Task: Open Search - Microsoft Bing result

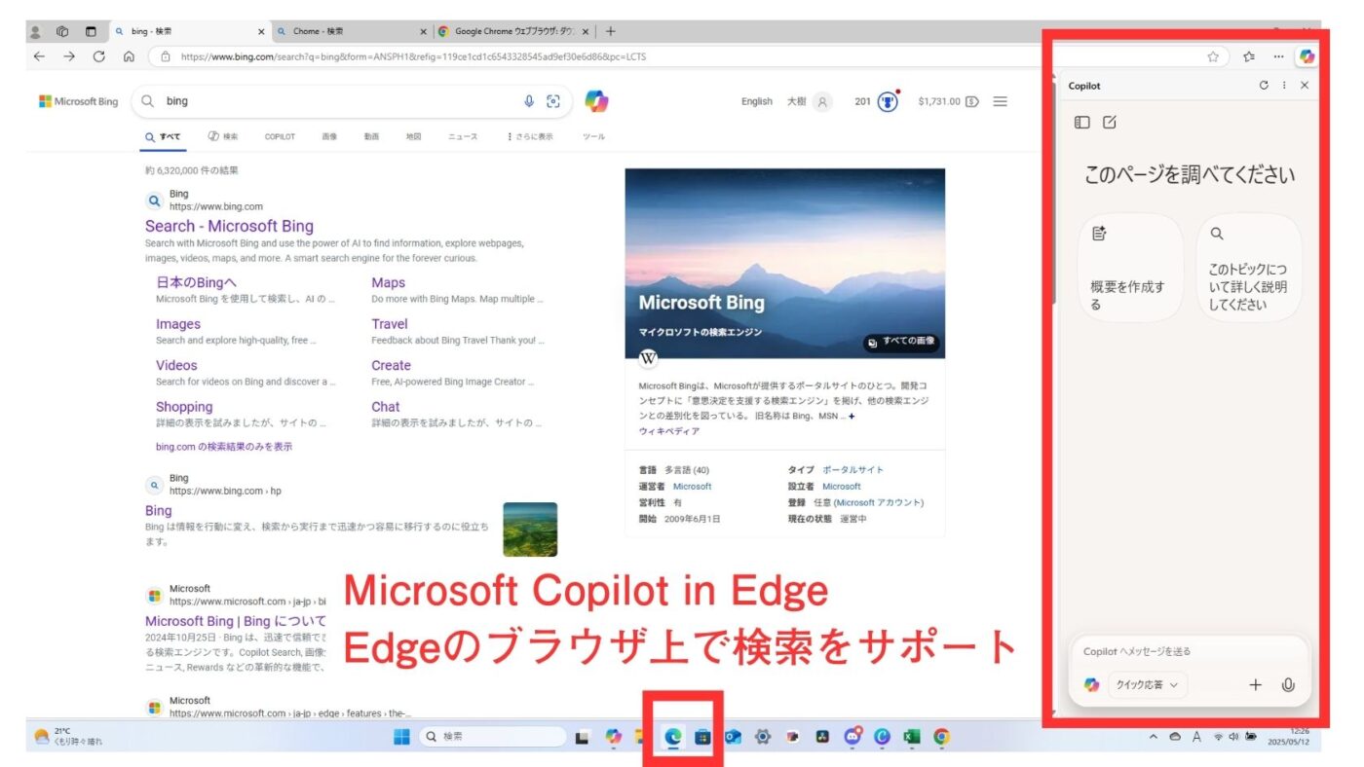Action: tap(229, 226)
